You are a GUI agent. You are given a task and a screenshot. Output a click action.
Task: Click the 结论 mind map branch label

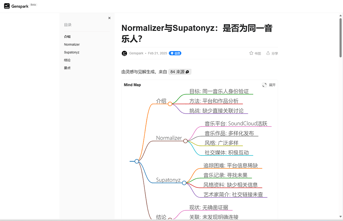click(161, 217)
